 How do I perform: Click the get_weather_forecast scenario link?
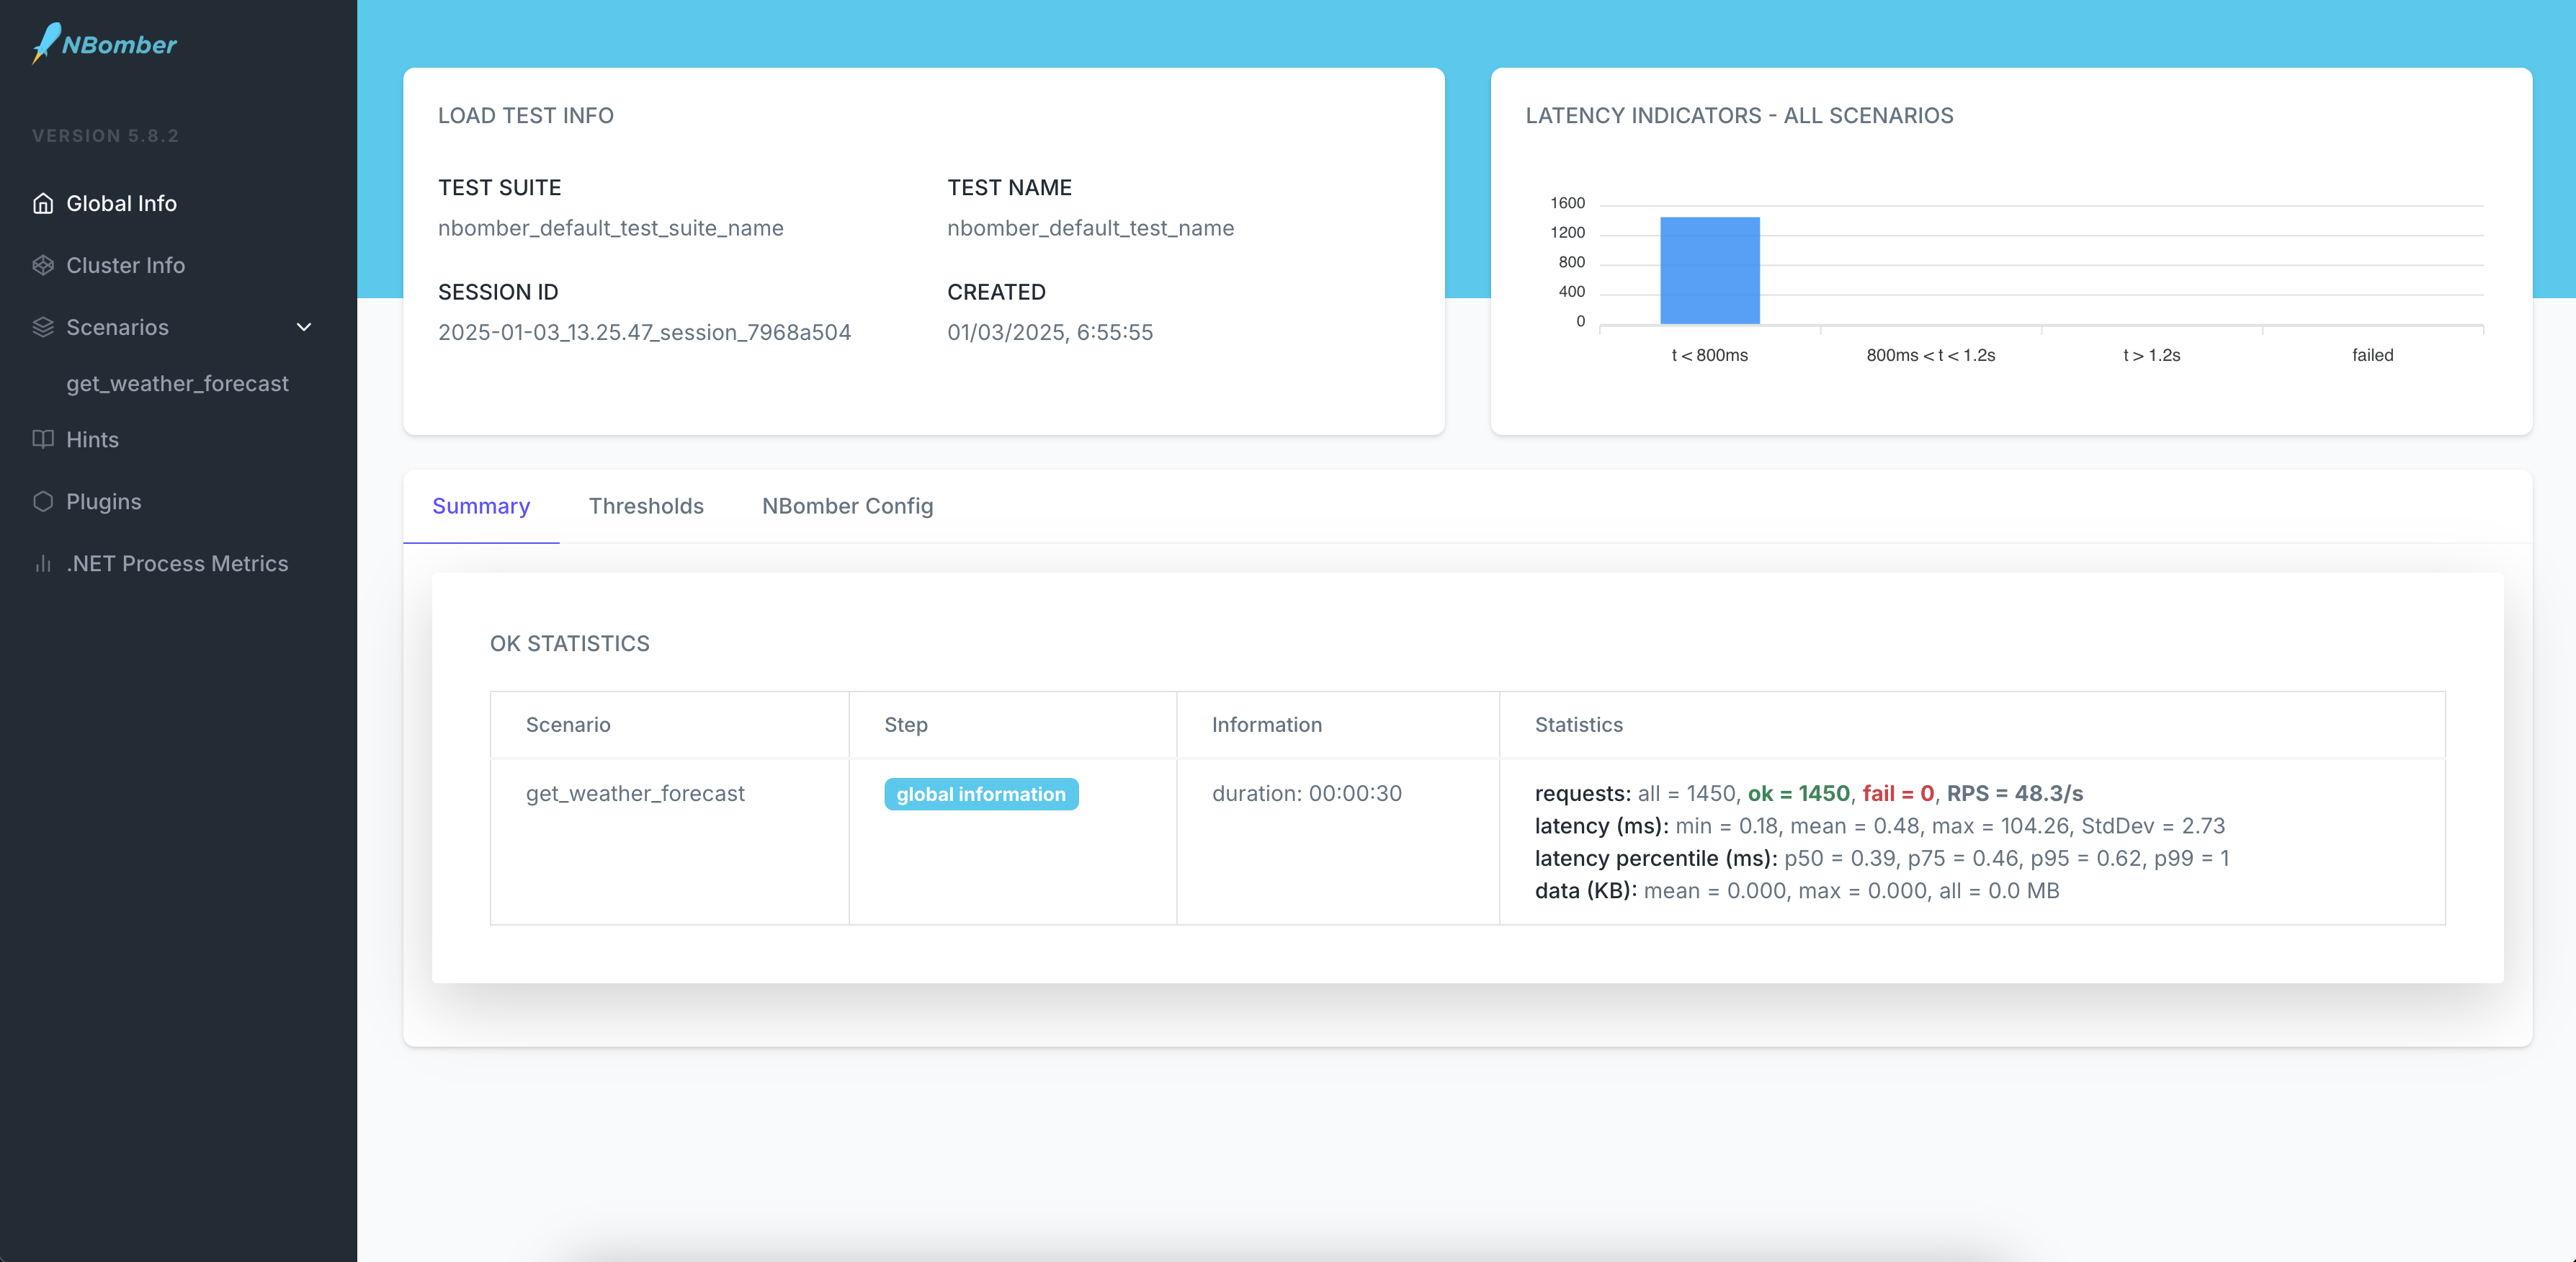[177, 383]
